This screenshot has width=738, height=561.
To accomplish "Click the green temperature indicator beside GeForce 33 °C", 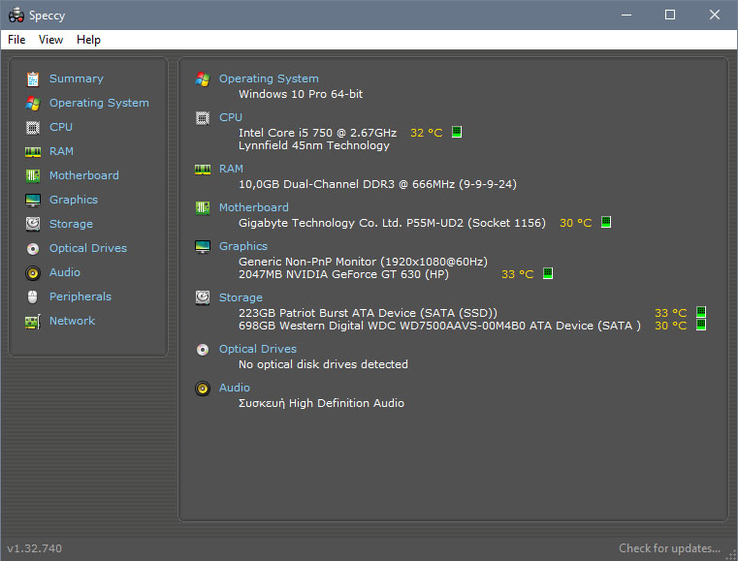I will pos(547,273).
